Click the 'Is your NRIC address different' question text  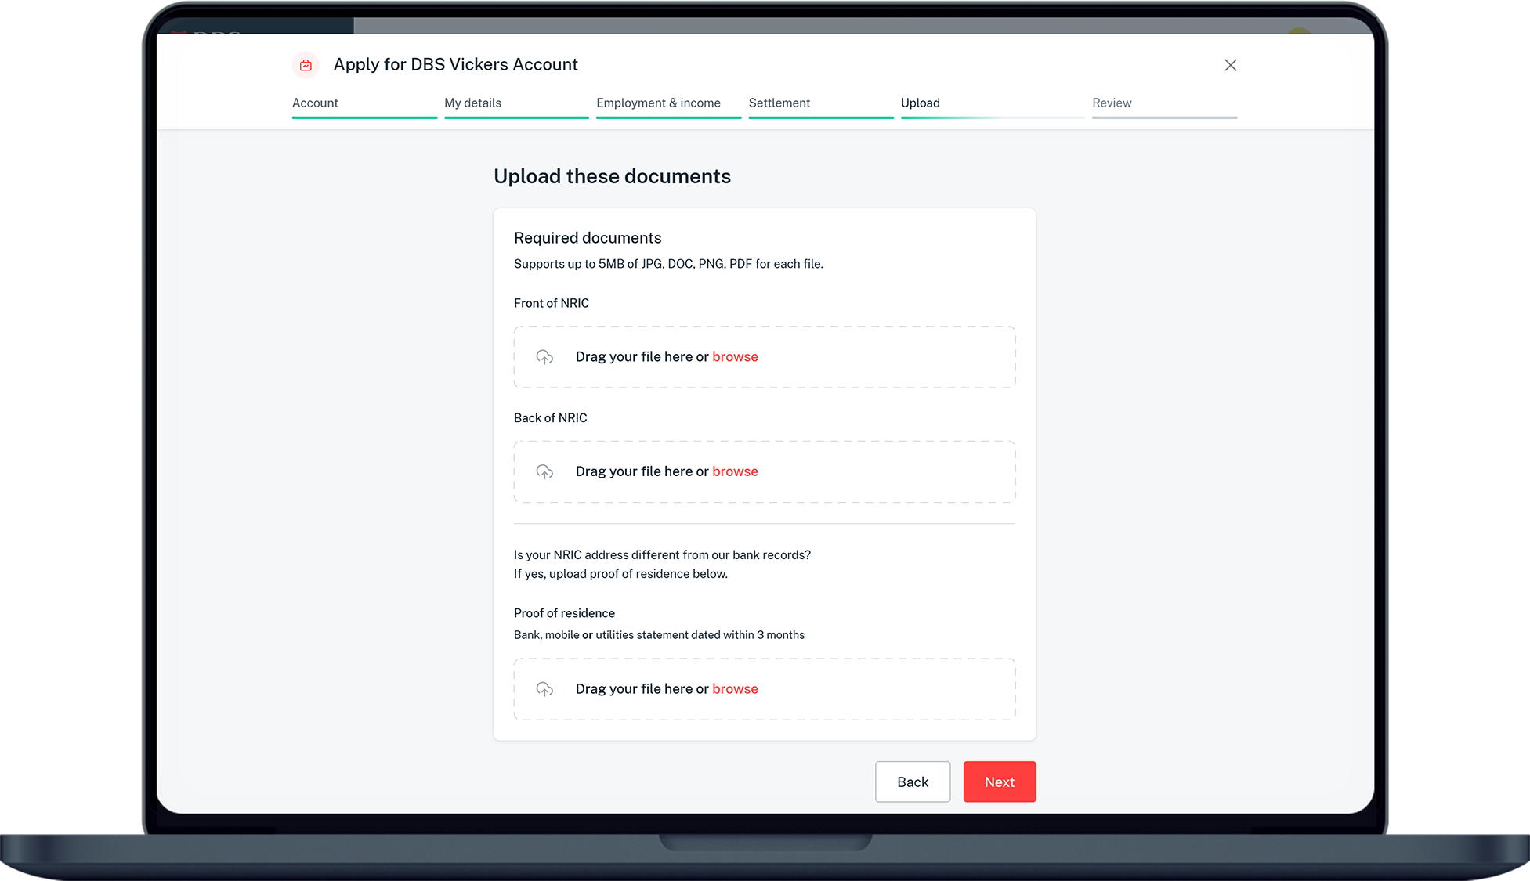click(x=662, y=554)
